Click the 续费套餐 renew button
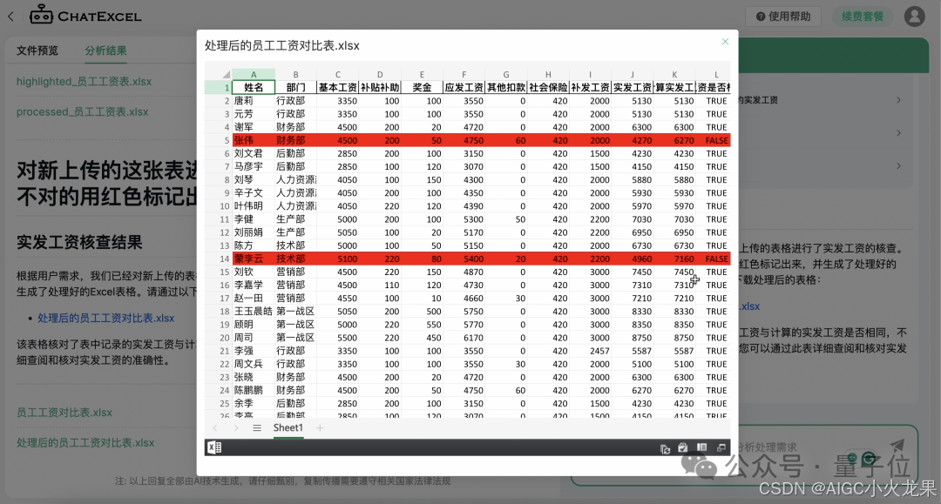Image resolution: width=941 pixels, height=504 pixels. pos(863,17)
